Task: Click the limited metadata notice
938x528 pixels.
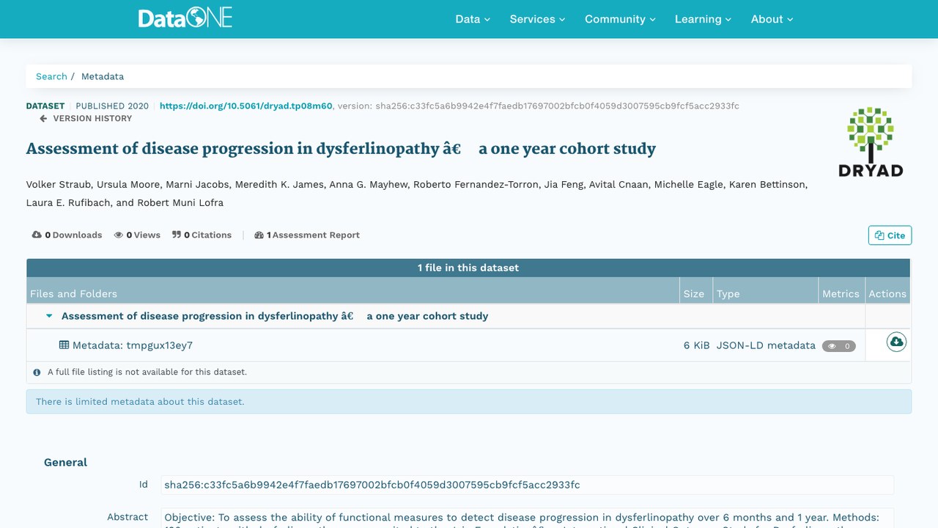Action: pos(469,402)
